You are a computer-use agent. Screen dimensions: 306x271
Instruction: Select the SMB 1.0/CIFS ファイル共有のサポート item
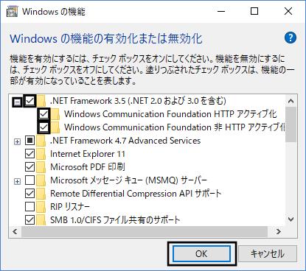click(x=115, y=220)
